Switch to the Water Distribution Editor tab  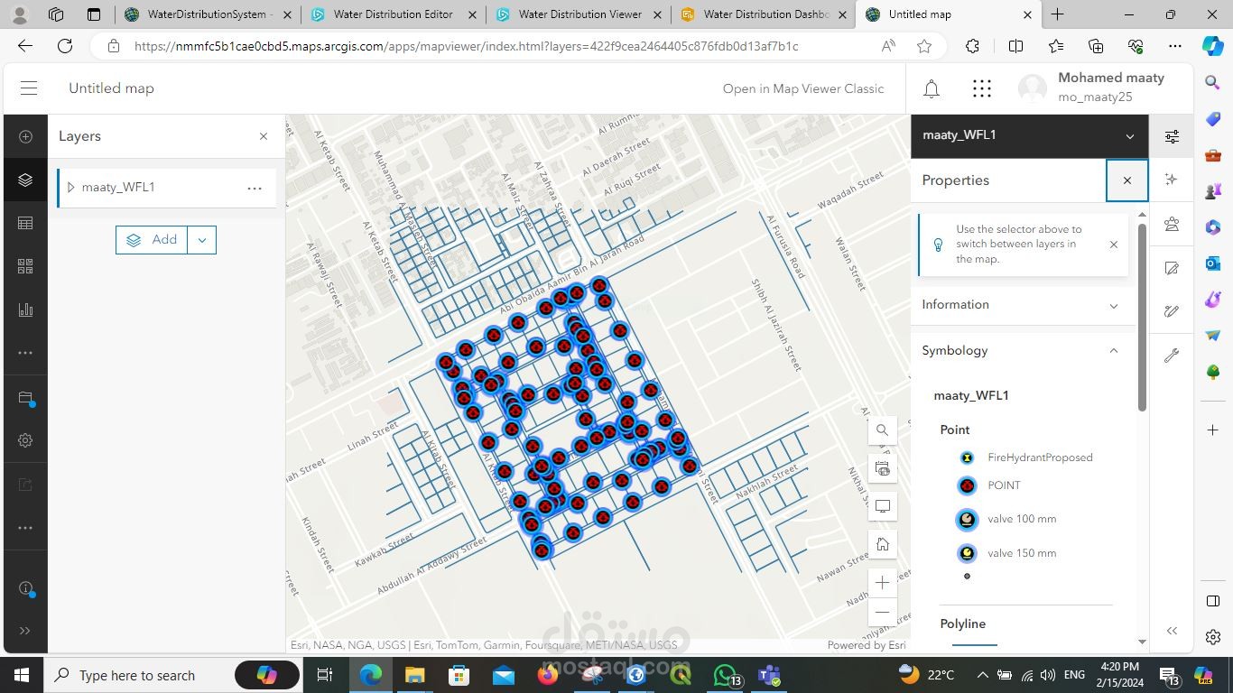[x=393, y=14]
